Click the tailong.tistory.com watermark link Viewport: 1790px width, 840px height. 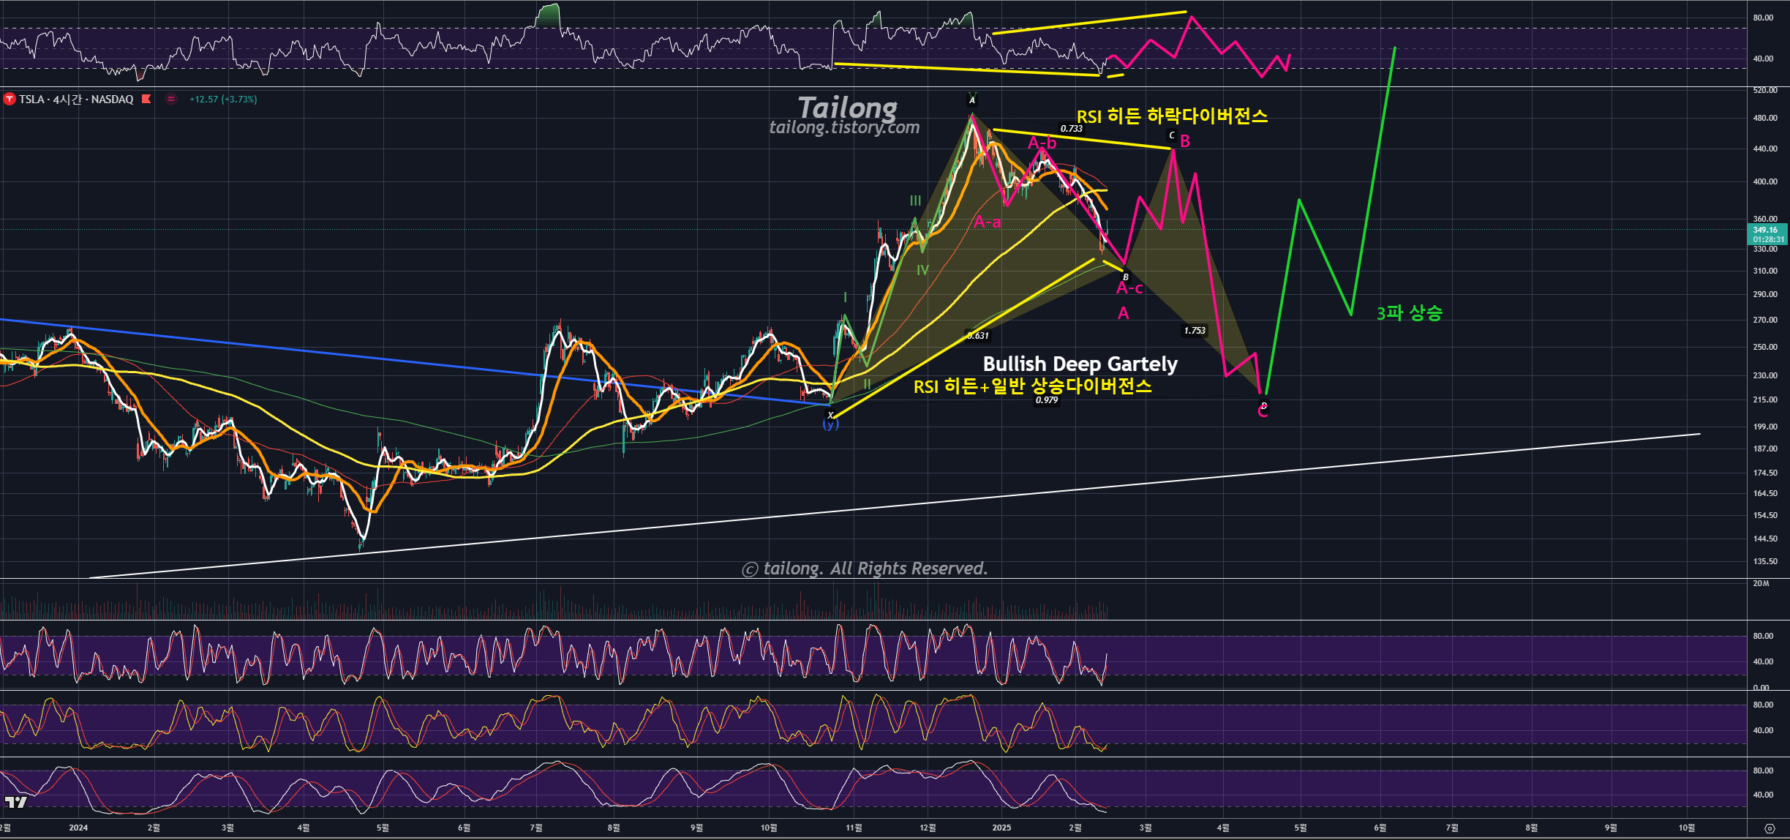(x=844, y=127)
